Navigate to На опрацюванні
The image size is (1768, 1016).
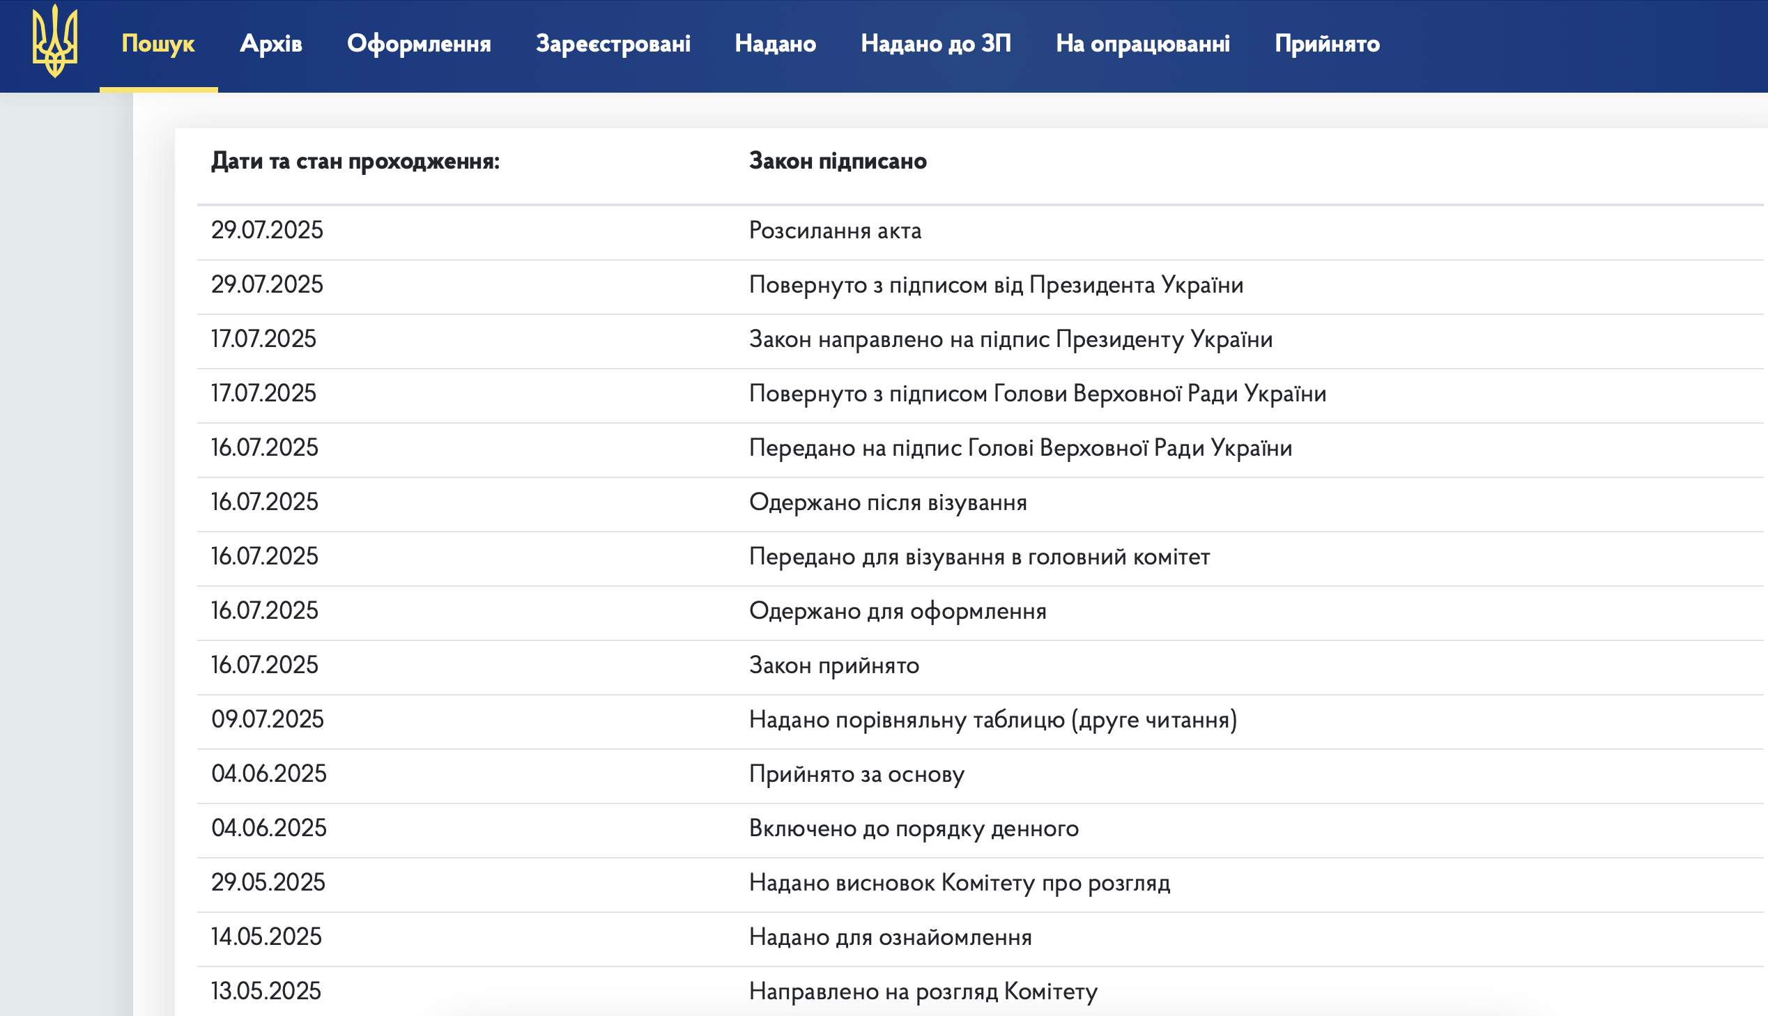click(1142, 44)
